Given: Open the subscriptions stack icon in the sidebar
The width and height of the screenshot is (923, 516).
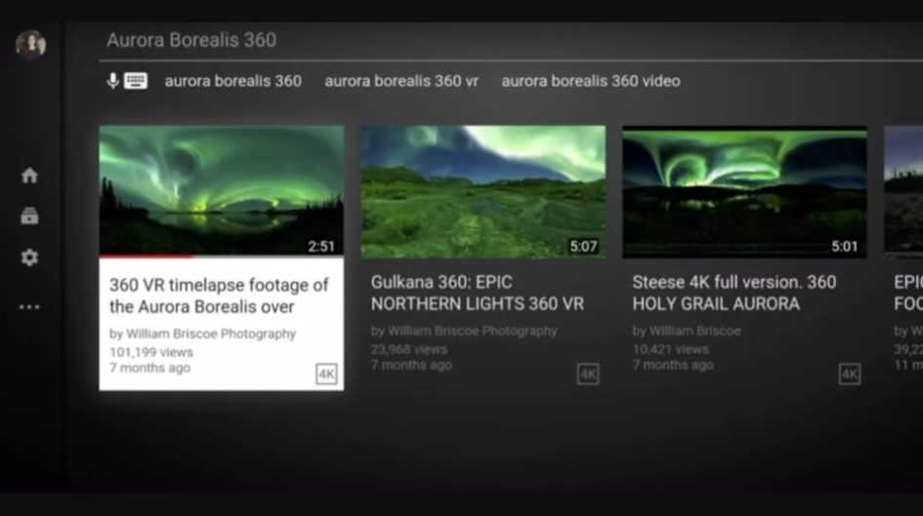Looking at the screenshot, I should pos(29,217).
